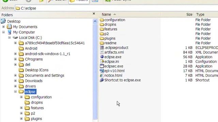Click the configuration folder icon in file list
Viewport: 218px width, 122px height.
(x=102, y=20)
